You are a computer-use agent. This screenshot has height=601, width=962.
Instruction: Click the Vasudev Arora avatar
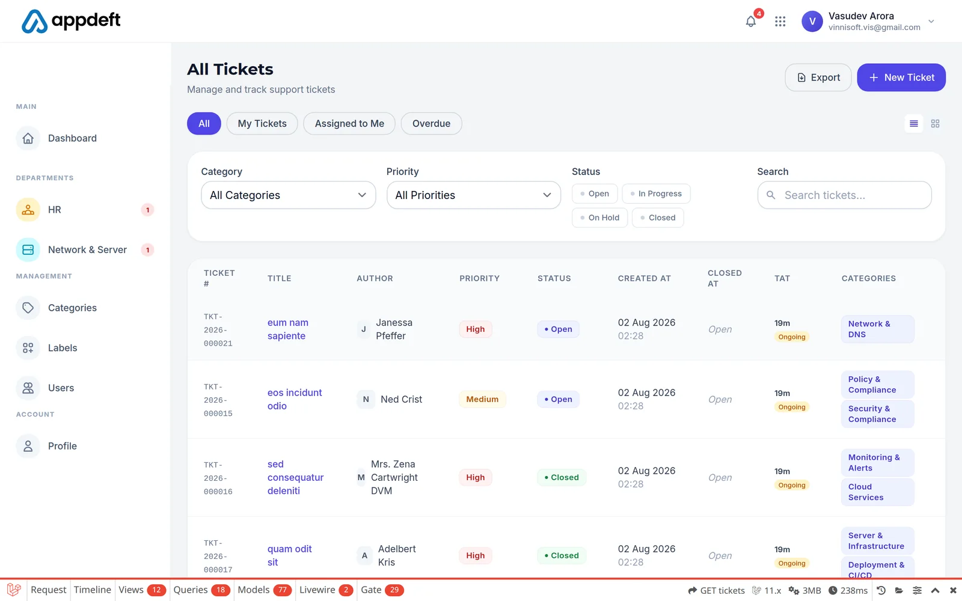tap(812, 22)
